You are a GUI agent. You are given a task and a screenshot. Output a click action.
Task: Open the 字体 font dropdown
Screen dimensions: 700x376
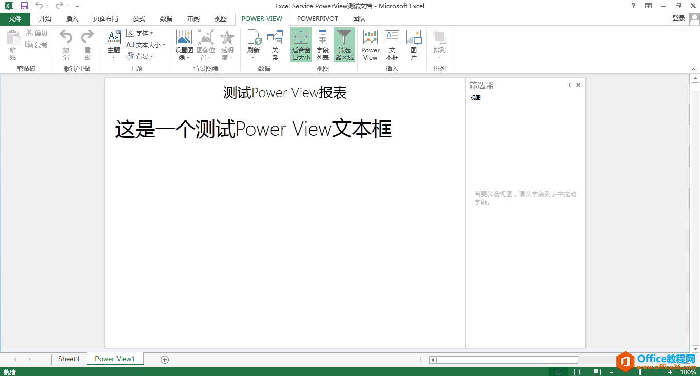(x=142, y=33)
